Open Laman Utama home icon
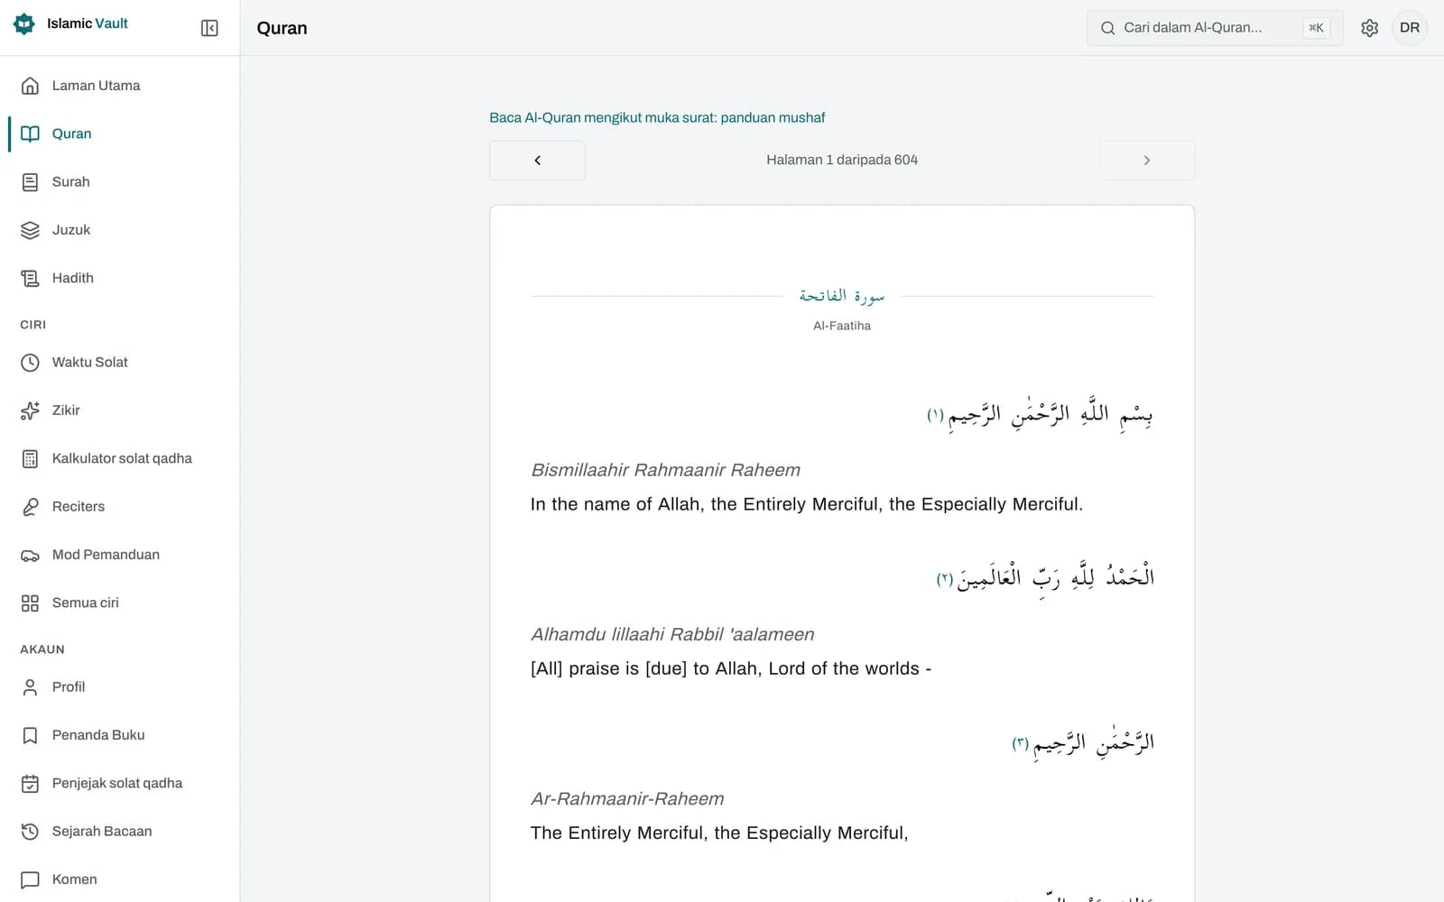Image resolution: width=1444 pixels, height=902 pixels. [30, 86]
